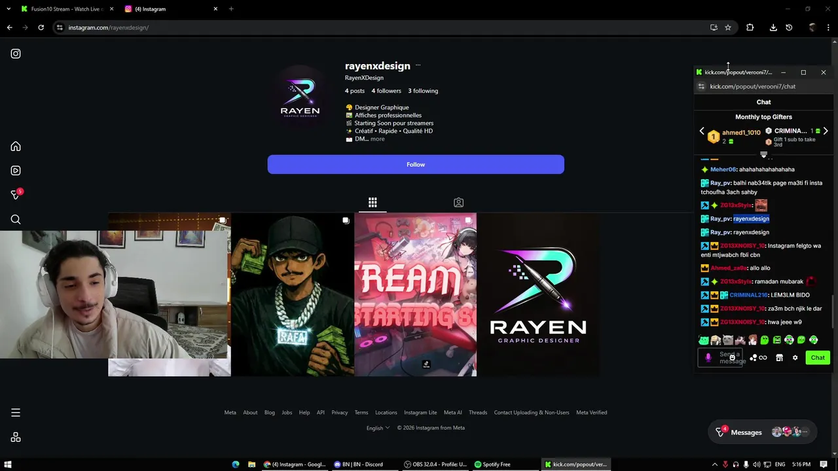838x471 pixels.
Task: Go back in the Chrome browser
Action: click(9, 27)
